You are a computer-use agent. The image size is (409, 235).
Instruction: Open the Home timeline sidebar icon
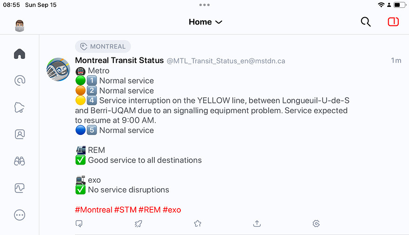click(20, 54)
